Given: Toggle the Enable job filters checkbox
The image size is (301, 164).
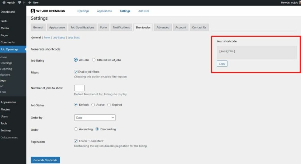Looking at the screenshot, I should (76, 72).
